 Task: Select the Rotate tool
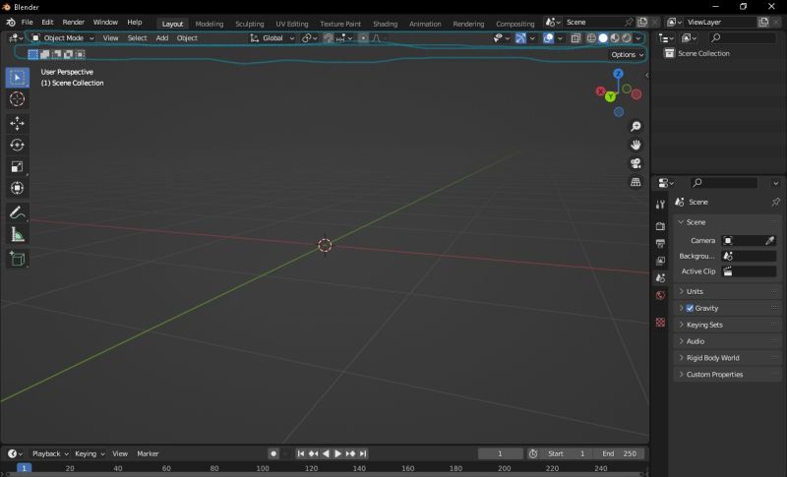tap(17, 145)
